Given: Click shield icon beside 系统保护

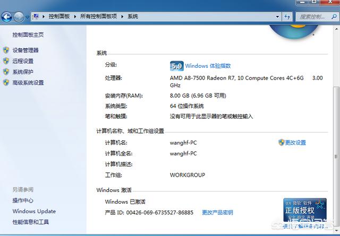Looking at the screenshot, I should (x=6, y=72).
